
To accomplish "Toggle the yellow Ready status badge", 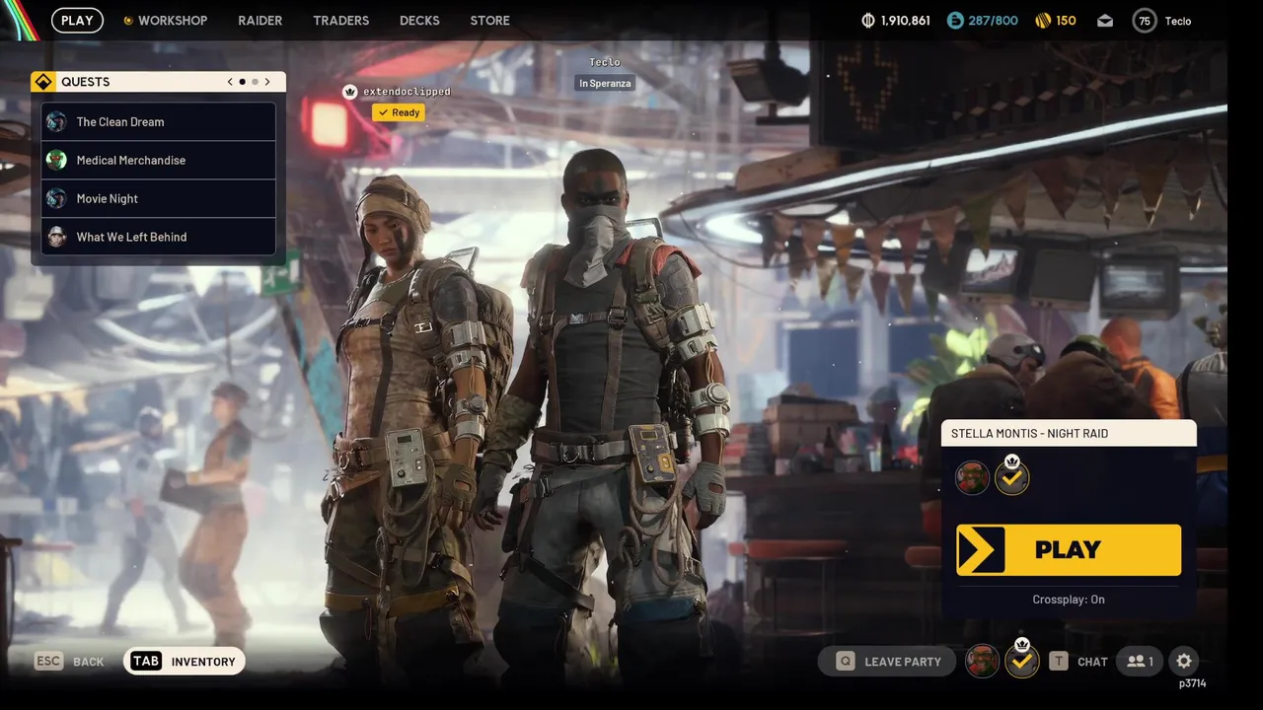I will pyautogui.click(x=399, y=112).
